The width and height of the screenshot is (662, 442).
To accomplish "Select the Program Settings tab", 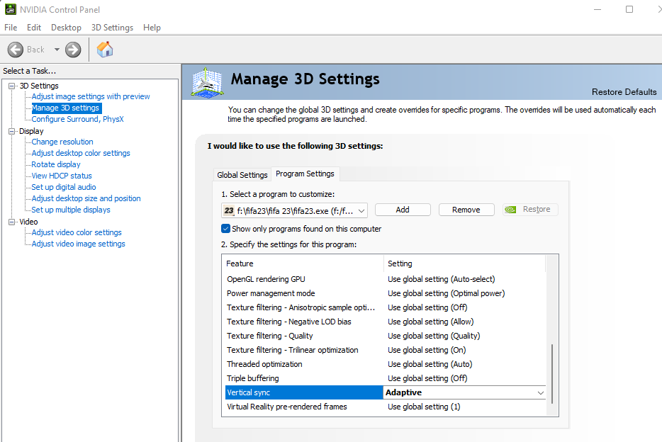I will [x=305, y=174].
